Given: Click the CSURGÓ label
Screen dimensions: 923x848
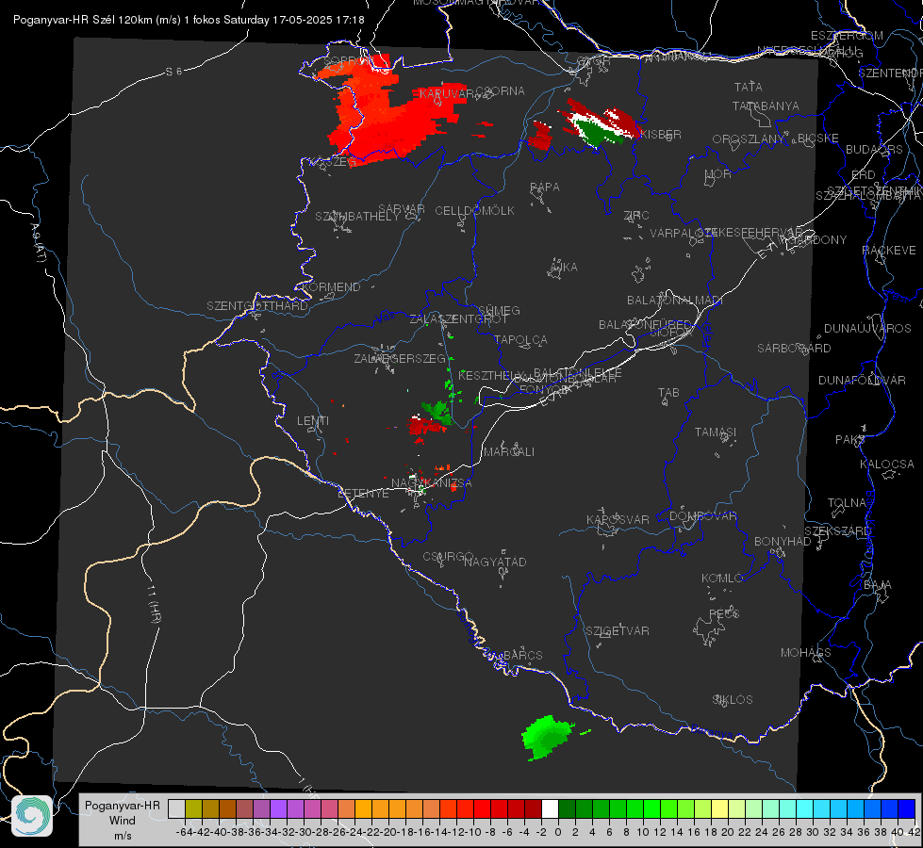Looking at the screenshot, I should tap(448, 556).
